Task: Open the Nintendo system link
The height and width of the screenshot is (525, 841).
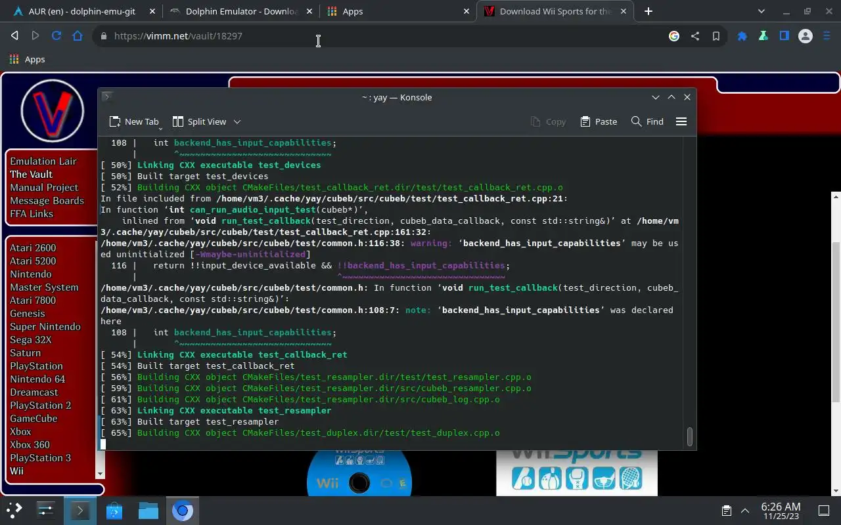Action: pyautogui.click(x=30, y=274)
